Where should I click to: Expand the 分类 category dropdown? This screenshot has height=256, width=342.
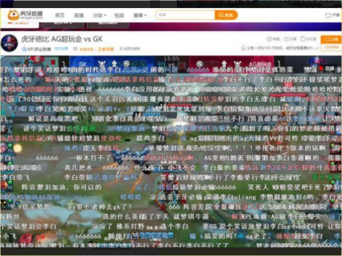click(100, 15)
